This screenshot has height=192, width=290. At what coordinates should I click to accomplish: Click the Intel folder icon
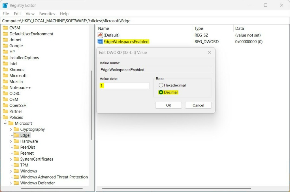pos(6,64)
